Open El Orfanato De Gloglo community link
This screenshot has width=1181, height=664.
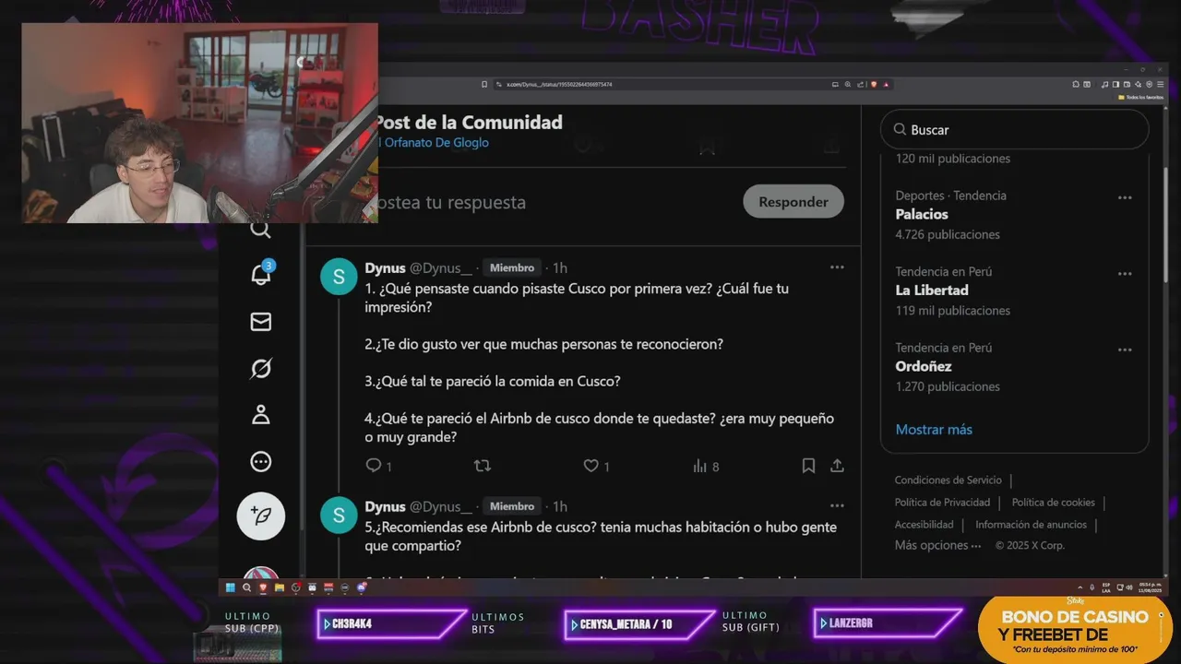pos(434,143)
